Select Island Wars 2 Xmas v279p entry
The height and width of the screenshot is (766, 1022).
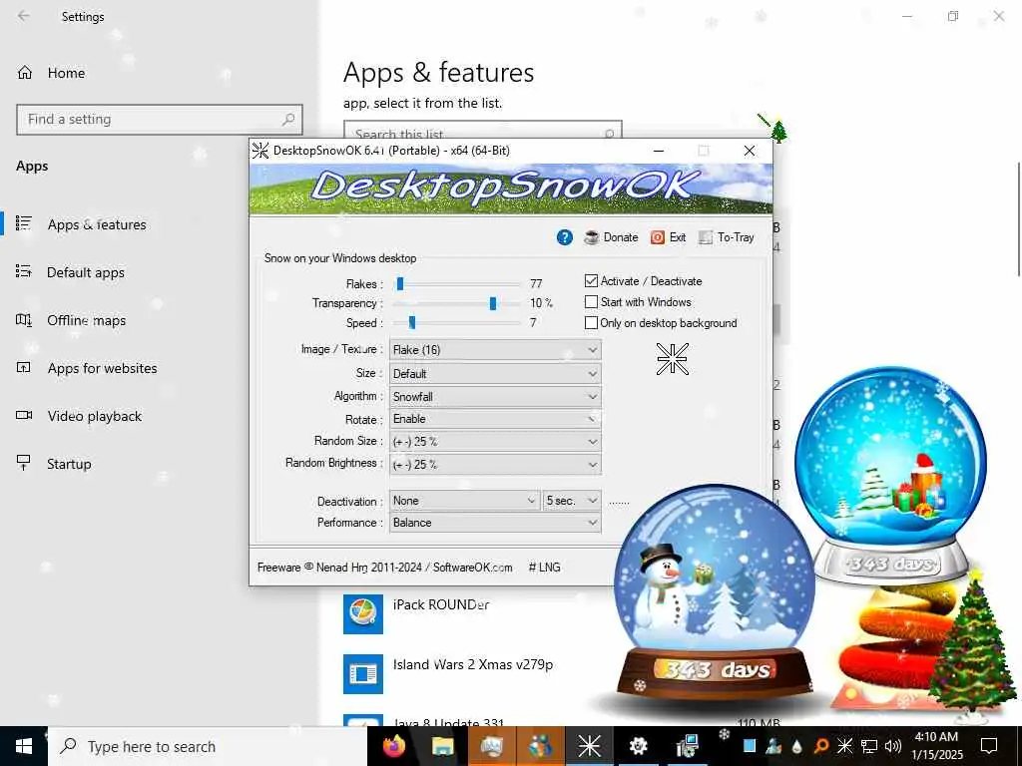(x=472, y=665)
